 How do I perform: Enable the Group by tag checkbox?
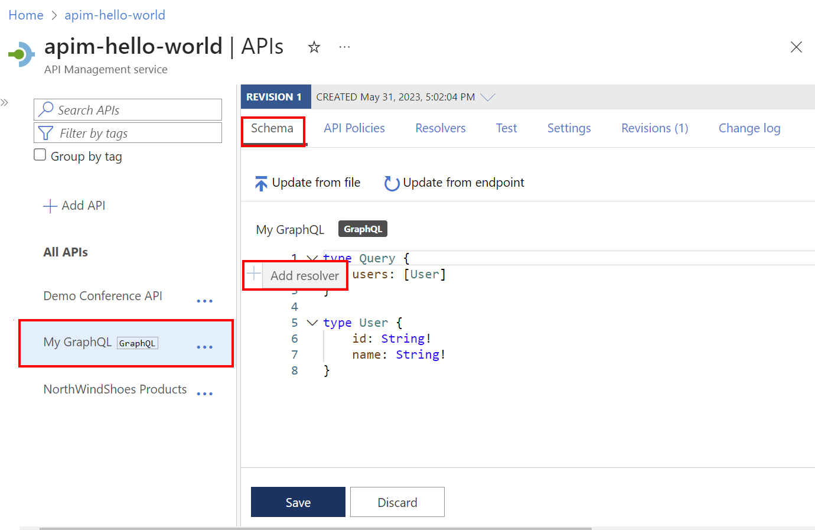[40, 155]
